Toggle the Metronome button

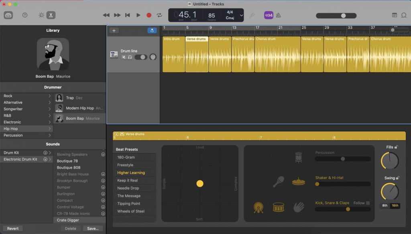(x=279, y=15)
